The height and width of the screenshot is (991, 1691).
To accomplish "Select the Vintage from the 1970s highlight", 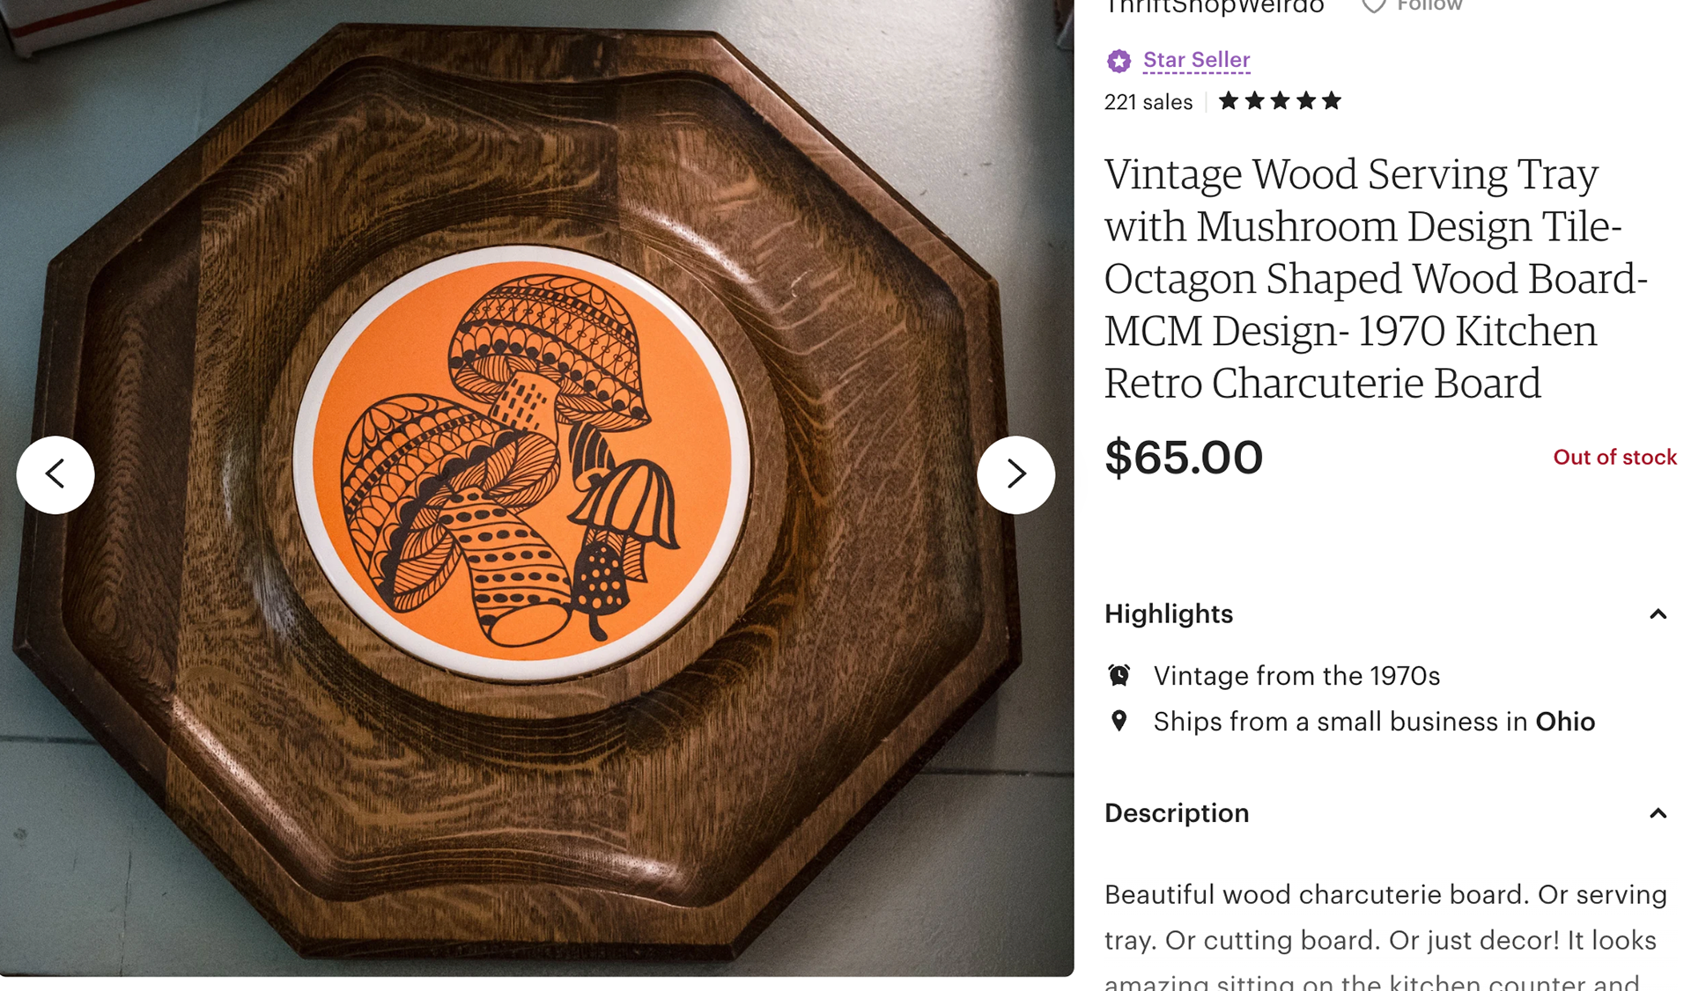I will pyautogui.click(x=1296, y=675).
